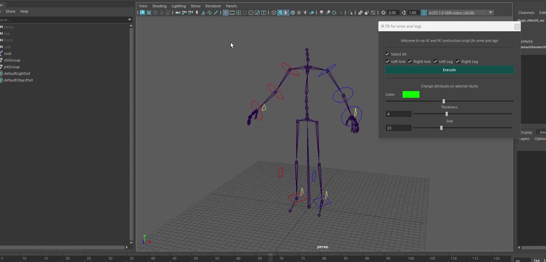Screen dimensions: 546x262
Task: Toggle the viewport grid icon
Action: (226, 13)
